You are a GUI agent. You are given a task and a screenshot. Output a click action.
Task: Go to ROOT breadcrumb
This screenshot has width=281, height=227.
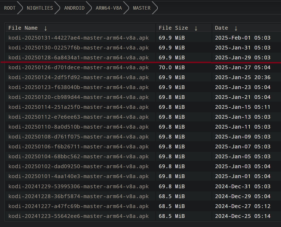click(10, 8)
